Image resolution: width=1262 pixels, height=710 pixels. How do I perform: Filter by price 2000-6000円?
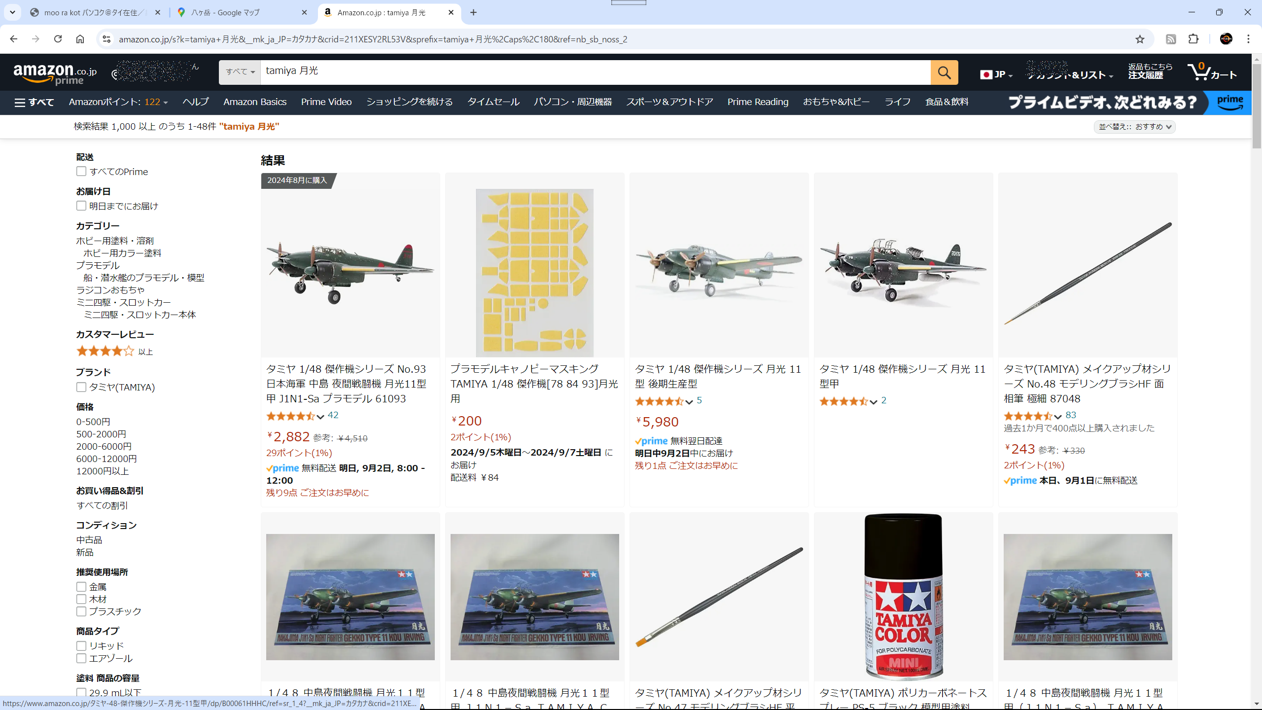(x=104, y=446)
